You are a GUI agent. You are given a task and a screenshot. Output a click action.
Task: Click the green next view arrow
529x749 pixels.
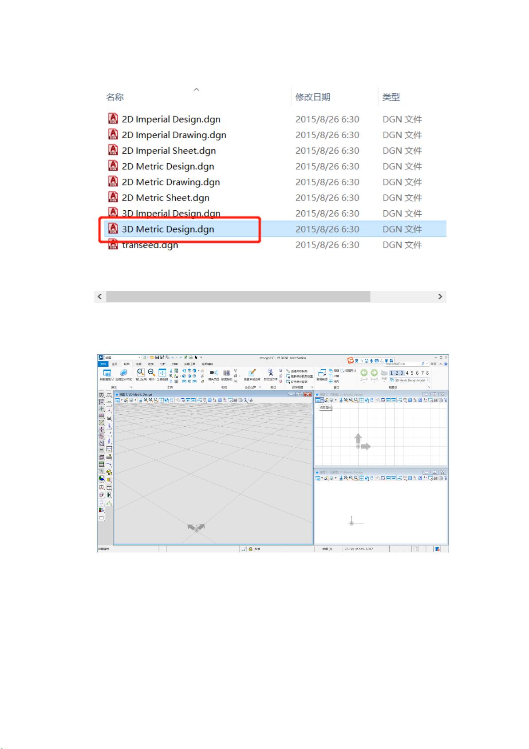(x=374, y=372)
